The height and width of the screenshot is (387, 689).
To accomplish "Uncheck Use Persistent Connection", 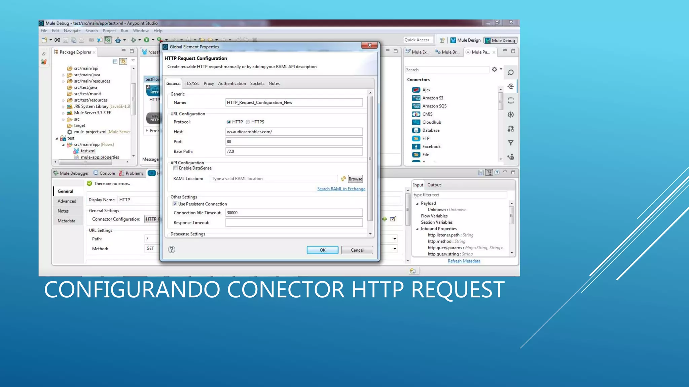I will 175,204.
